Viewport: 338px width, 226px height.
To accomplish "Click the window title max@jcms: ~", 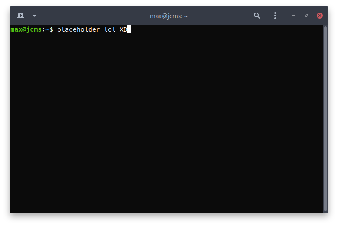I will tap(169, 16).
